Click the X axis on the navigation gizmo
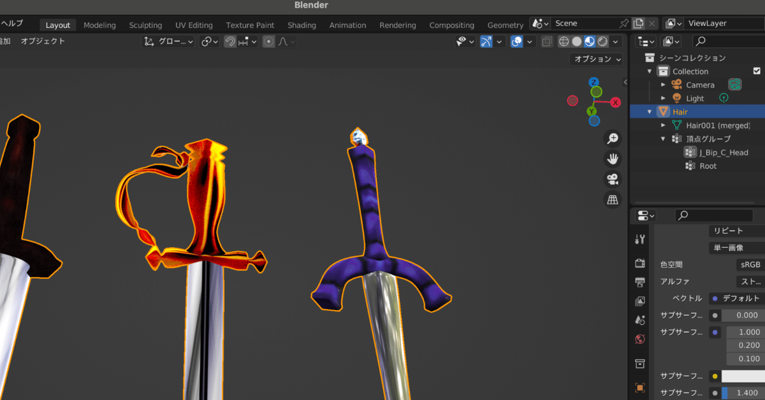The height and width of the screenshot is (400, 765). click(615, 103)
